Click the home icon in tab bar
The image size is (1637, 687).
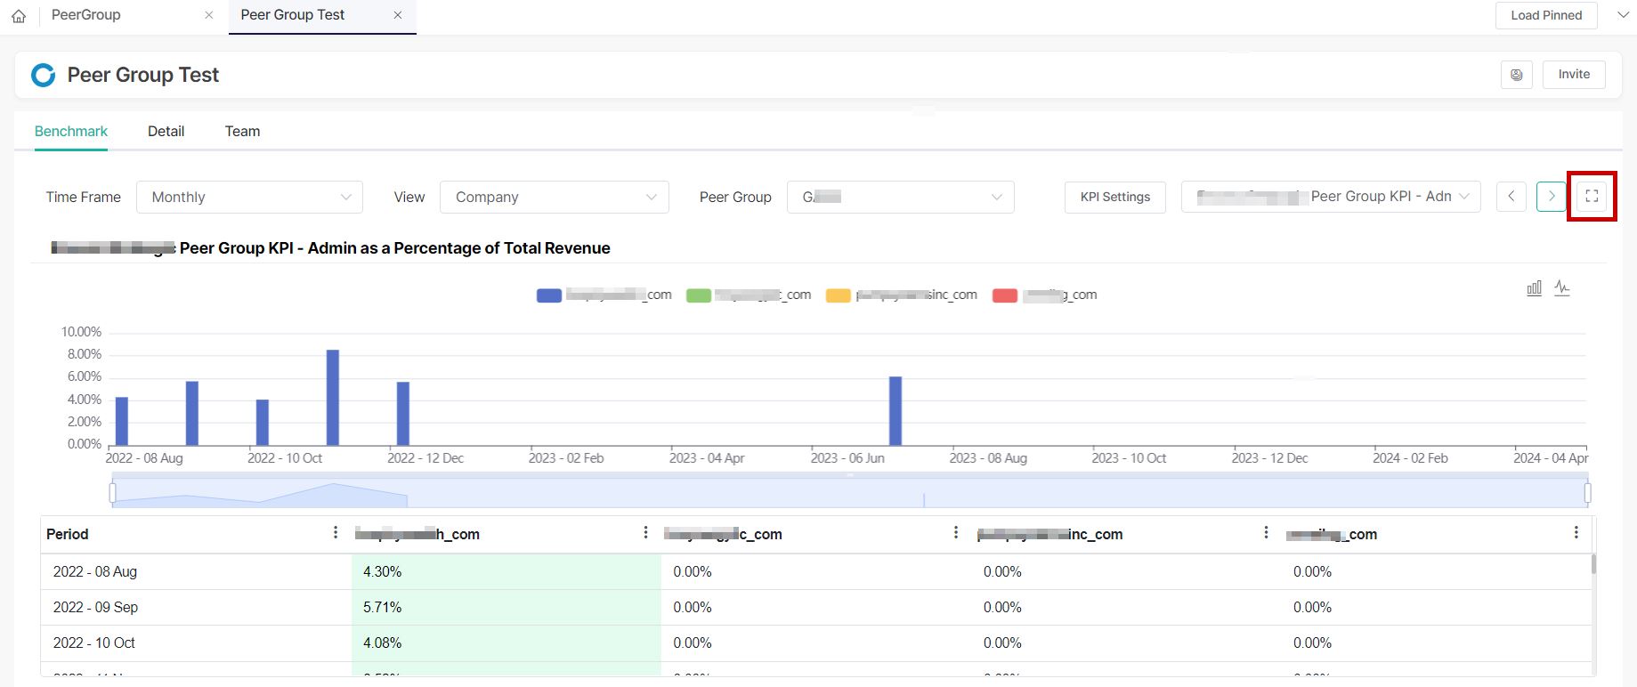[x=19, y=16]
